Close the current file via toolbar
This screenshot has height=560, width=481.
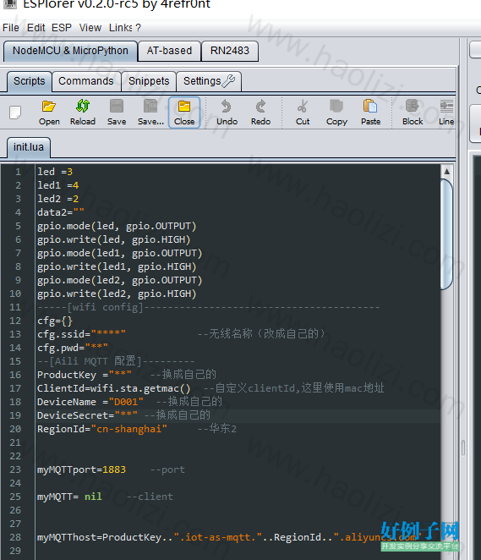[184, 113]
